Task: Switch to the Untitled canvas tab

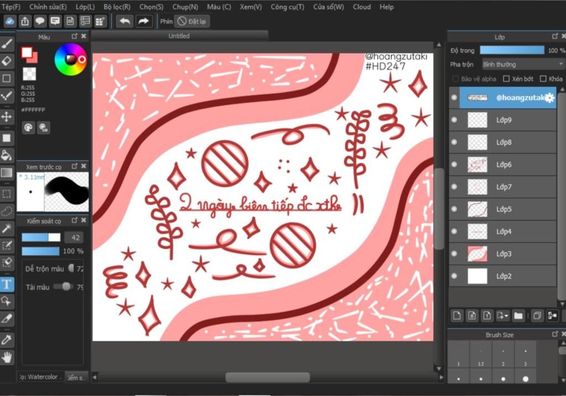Action: (179, 36)
